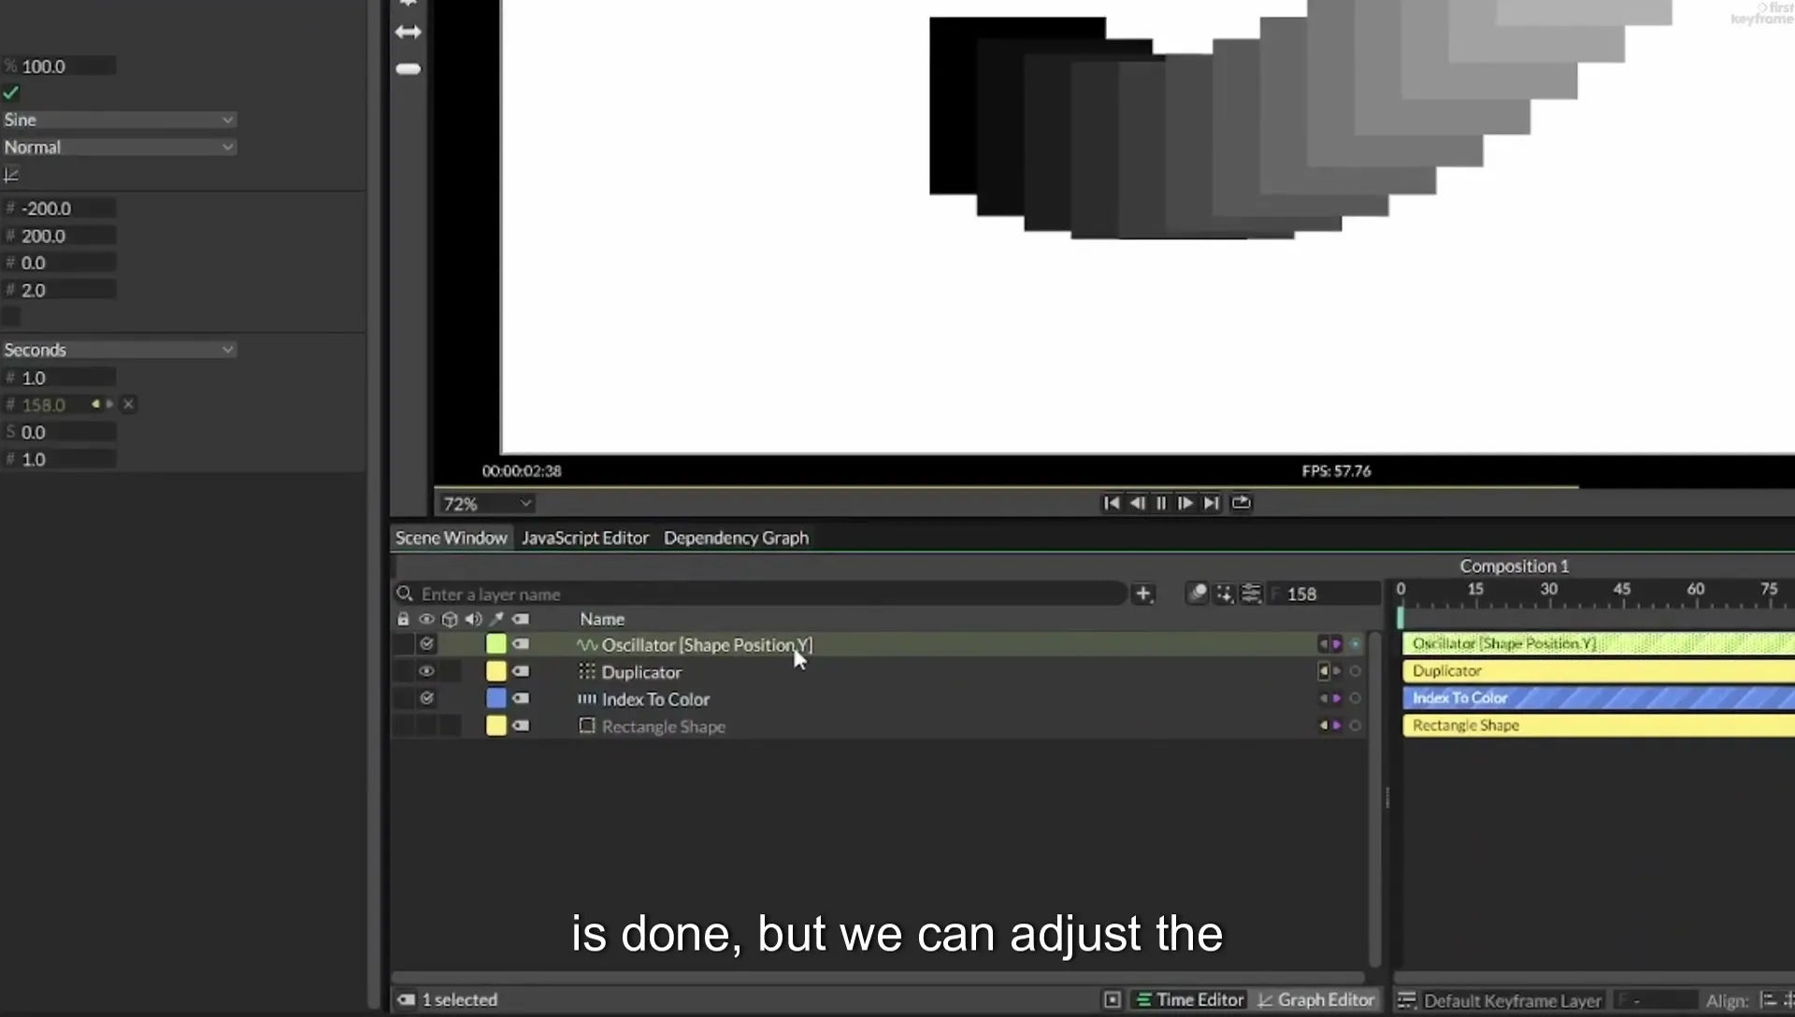The width and height of the screenshot is (1795, 1017).
Task: Jump to last frame
Action: (1212, 503)
